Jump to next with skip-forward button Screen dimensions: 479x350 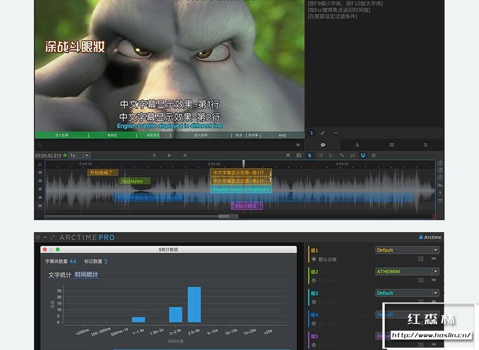tap(185, 155)
